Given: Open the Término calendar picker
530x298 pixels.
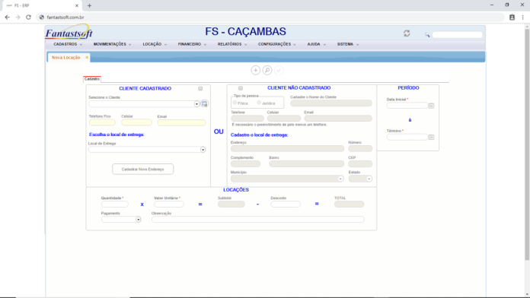Looking at the screenshot, I should point(431,138).
